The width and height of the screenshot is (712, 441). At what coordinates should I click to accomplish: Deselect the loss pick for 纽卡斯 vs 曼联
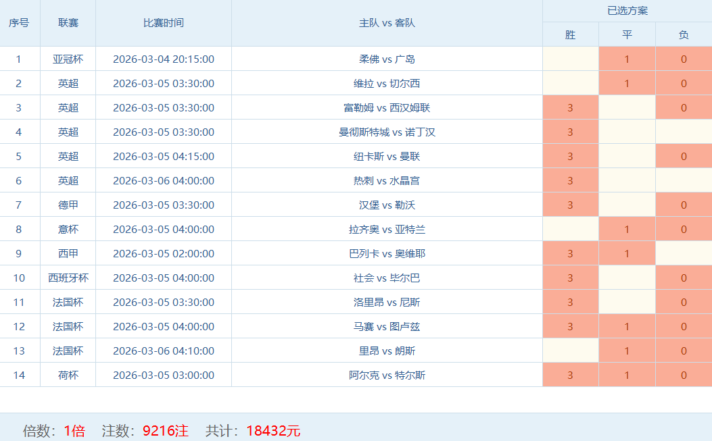684,156
